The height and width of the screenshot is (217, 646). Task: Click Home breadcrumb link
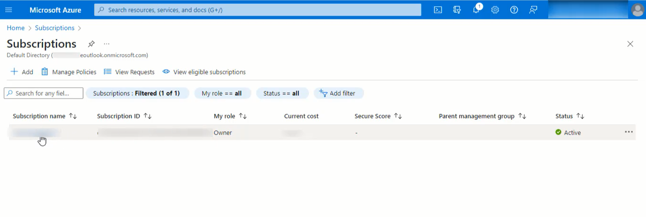[16, 28]
